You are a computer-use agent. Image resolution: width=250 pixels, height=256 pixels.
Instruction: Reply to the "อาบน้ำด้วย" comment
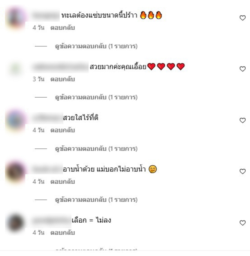click(x=63, y=182)
